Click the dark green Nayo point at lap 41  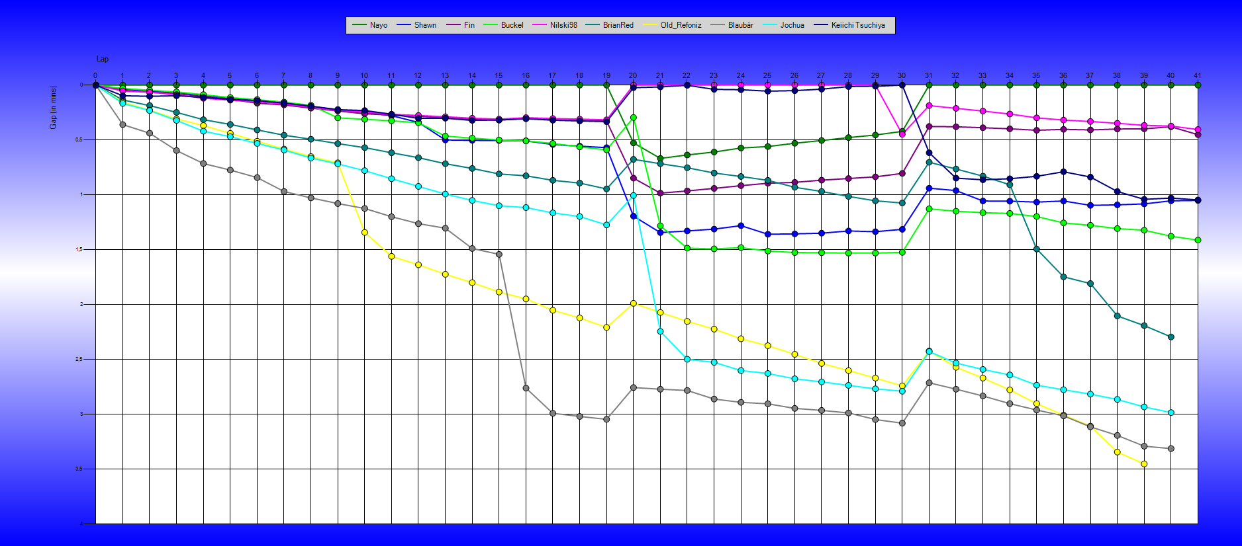pyautogui.click(x=1198, y=85)
